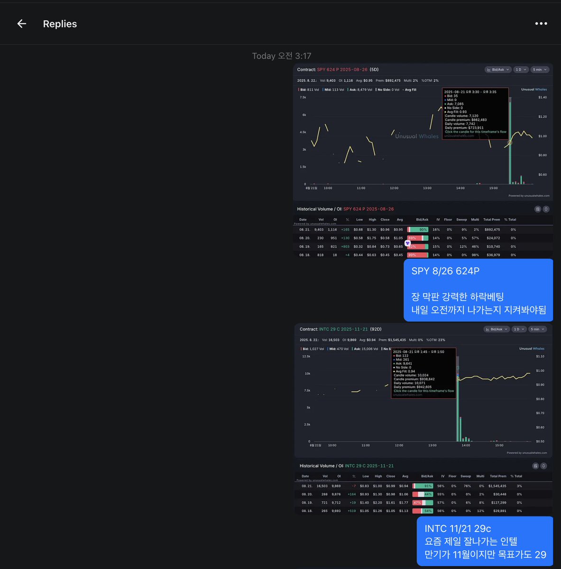Open the 1D timeframe dropdown on the SPY chart
Viewport: 561px width, 569px height.
pyautogui.click(x=520, y=69)
